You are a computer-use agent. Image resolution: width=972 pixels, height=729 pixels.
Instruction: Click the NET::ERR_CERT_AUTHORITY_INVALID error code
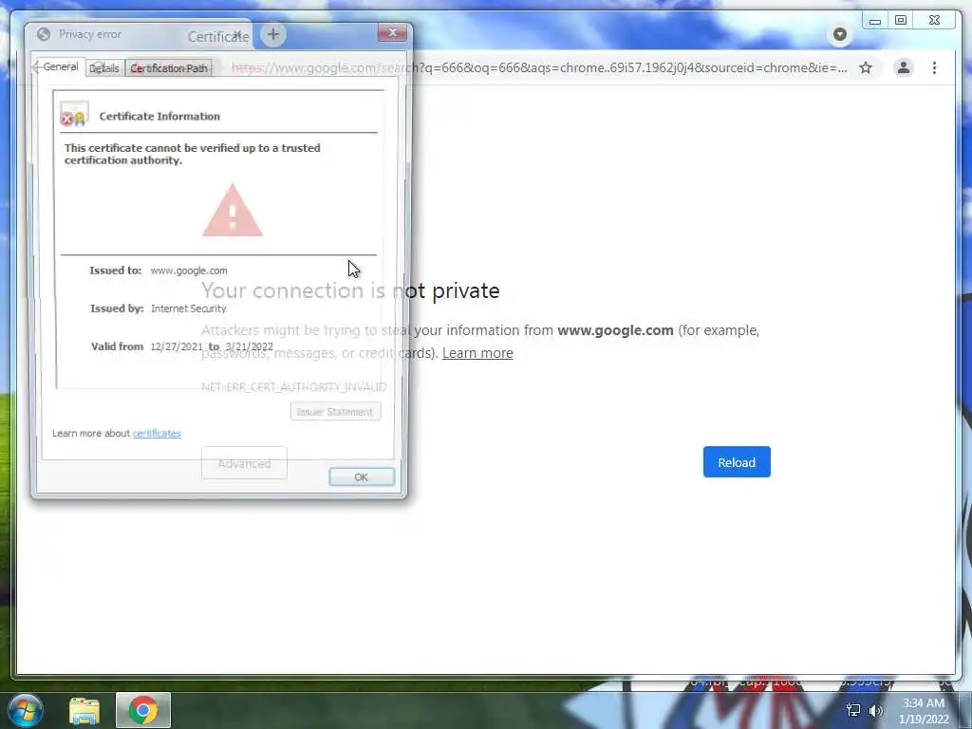(x=294, y=387)
